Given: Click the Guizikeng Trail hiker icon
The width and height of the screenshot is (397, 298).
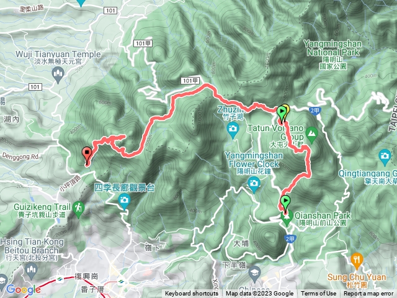Looking at the screenshot, I should click(x=79, y=210).
